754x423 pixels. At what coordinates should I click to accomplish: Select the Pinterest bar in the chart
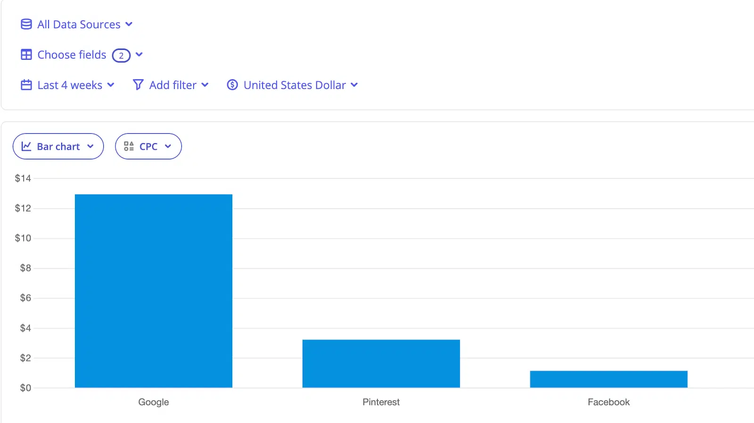coord(381,364)
